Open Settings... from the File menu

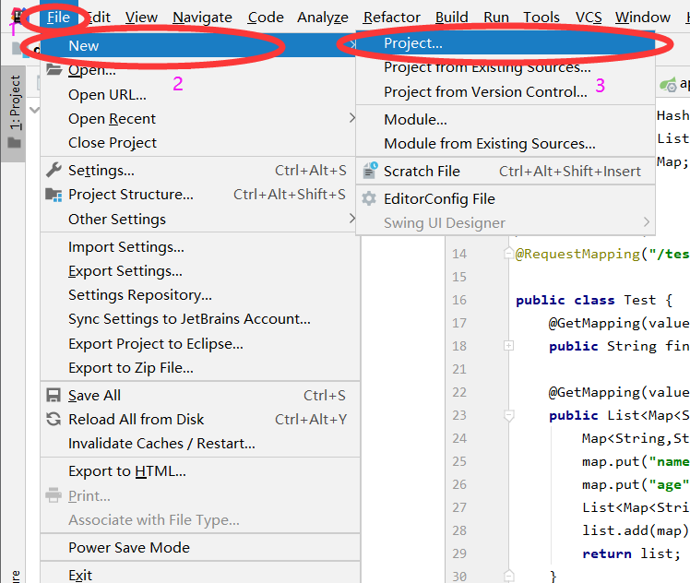click(x=198, y=171)
